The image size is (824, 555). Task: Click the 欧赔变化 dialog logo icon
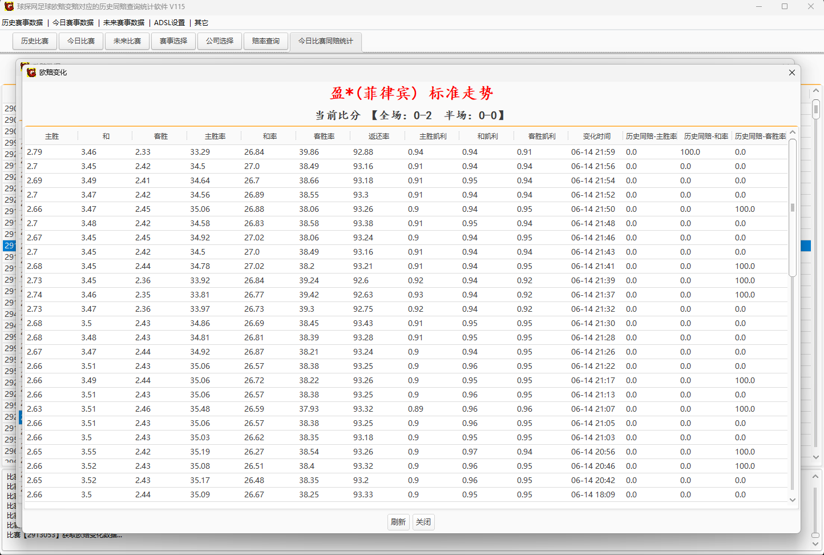click(x=31, y=72)
